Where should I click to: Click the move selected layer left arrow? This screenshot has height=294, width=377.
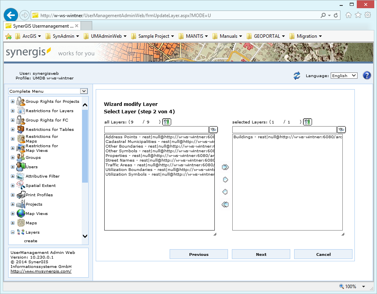point(225,192)
